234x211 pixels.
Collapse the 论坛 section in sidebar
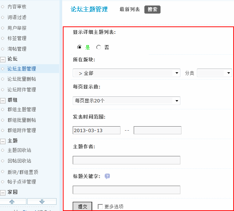pyautogui.click(x=3, y=59)
